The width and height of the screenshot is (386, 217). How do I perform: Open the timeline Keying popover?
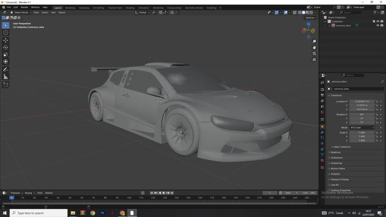(29, 193)
